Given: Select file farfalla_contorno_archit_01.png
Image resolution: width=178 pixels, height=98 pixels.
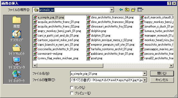Looking at the screenshot, I should tap(112, 49).
